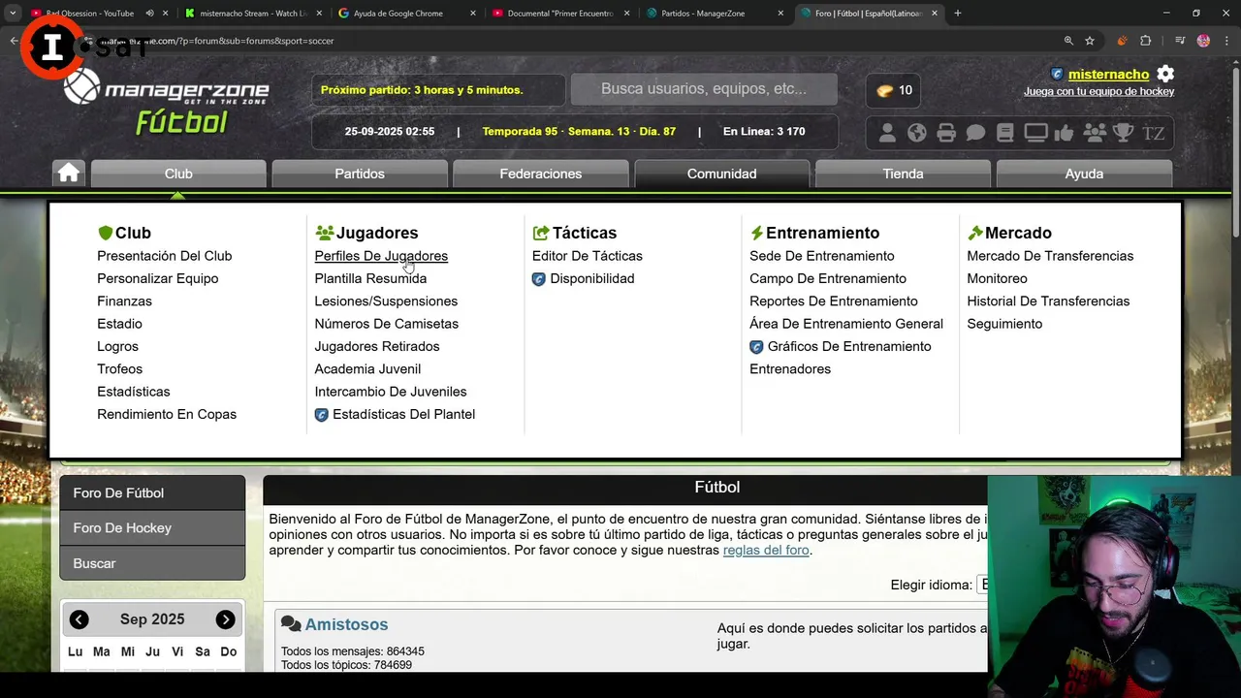Screen dimensions: 1241x698
Task: Open the trophy cup icon
Action: pos(1124,133)
